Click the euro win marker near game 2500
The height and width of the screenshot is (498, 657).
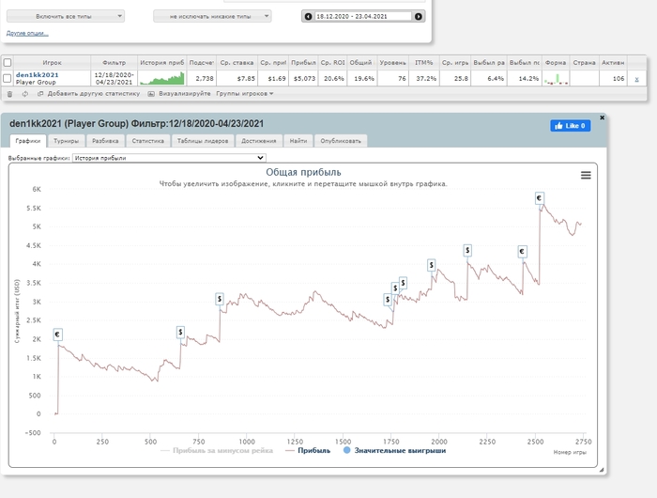[x=540, y=198]
